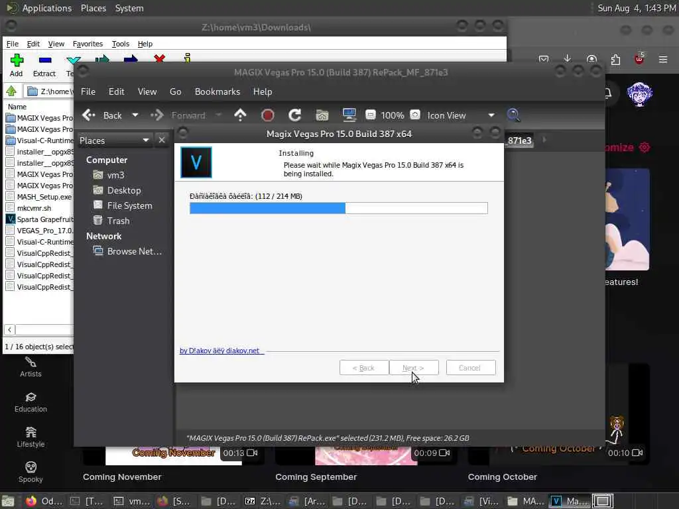This screenshot has height=509, width=679.
Task: Click Firefox downloads arrow icon
Action: [x=568, y=58]
